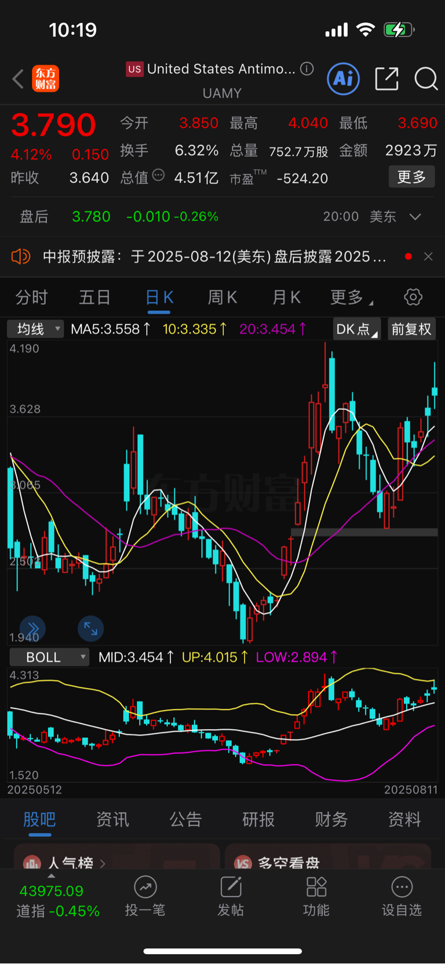Open chart settings gear icon
Screen dimensions: 445x964
(413, 297)
